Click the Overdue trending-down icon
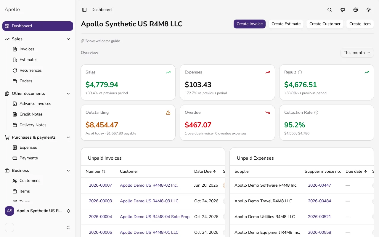 pyautogui.click(x=268, y=113)
